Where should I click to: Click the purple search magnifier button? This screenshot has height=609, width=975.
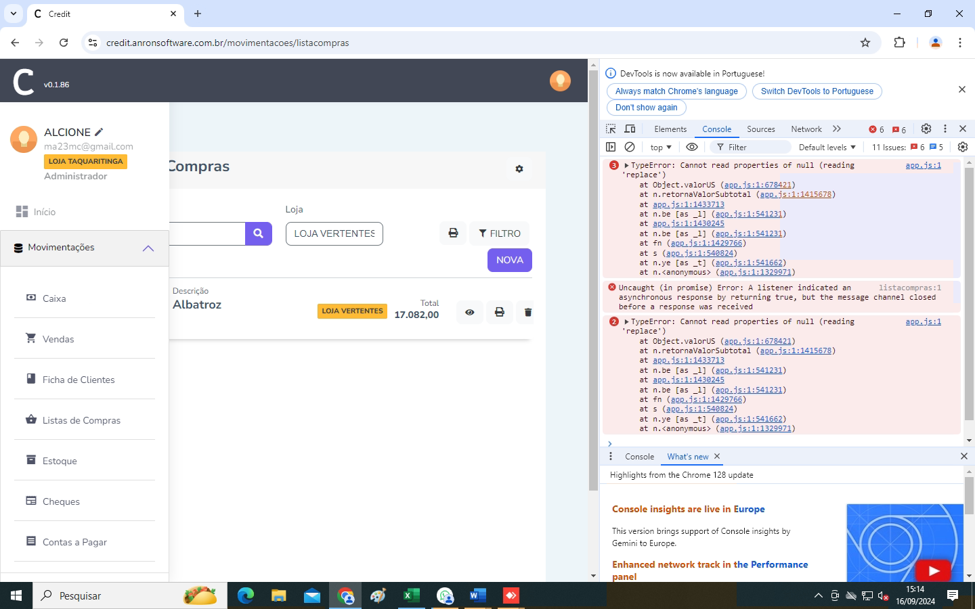pyautogui.click(x=258, y=233)
